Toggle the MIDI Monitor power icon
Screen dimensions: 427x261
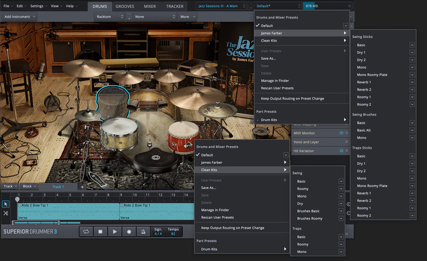[341, 133]
